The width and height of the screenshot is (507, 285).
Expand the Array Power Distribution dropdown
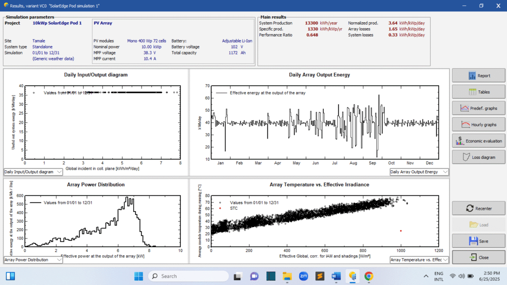(33, 259)
